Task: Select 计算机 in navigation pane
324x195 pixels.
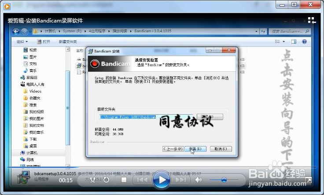Action: pos(29,153)
